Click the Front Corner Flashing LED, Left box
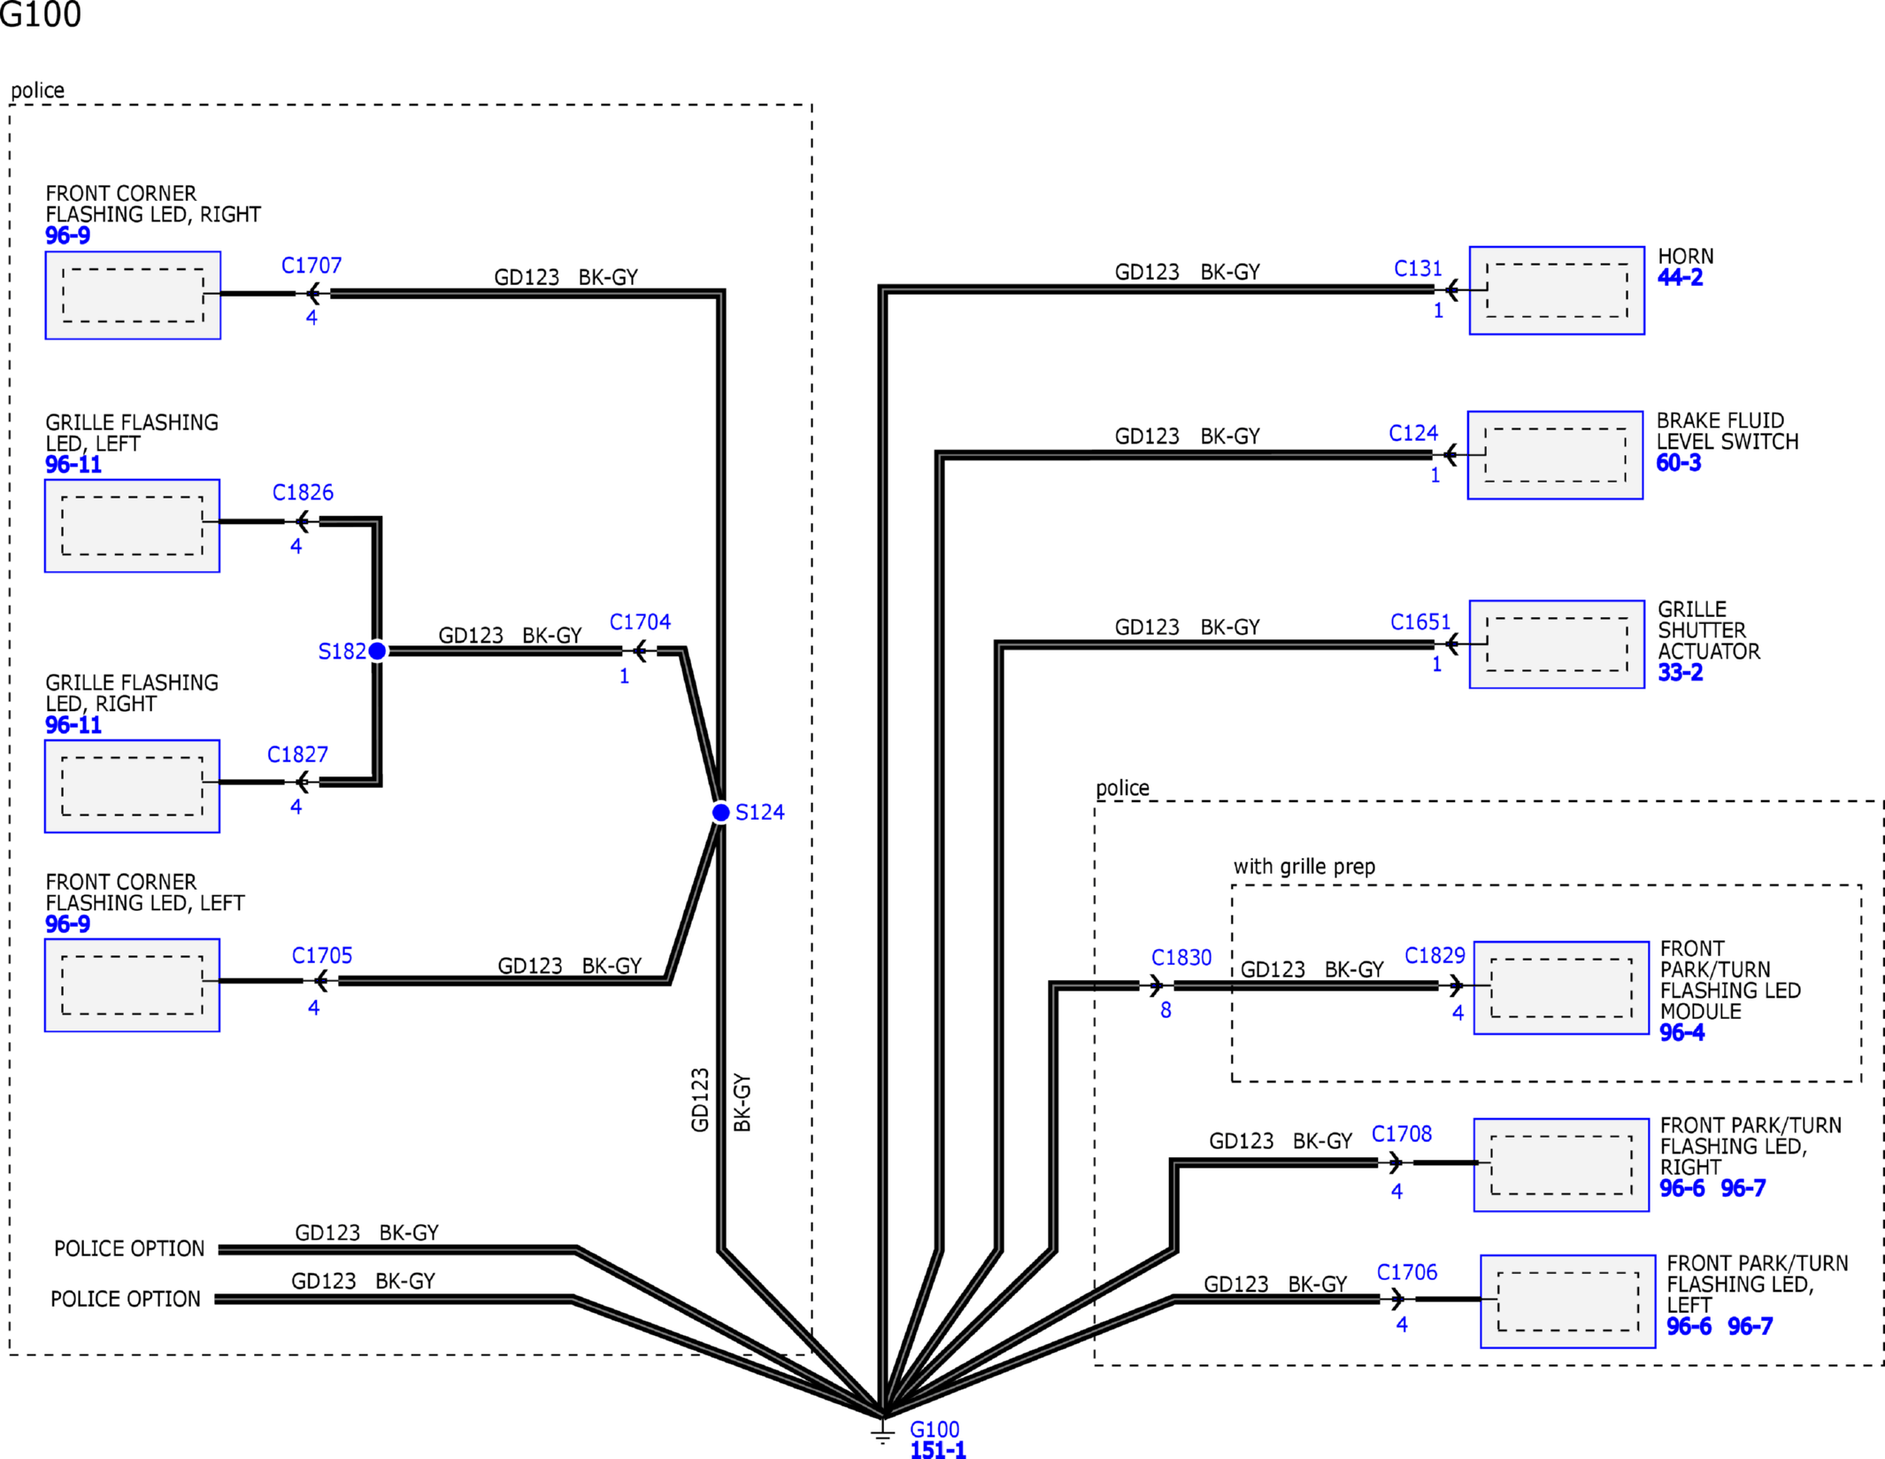This screenshot has width=1885, height=1459. pos(132,984)
